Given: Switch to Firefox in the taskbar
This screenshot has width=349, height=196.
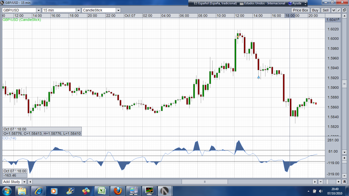Looking at the screenshot, I should (118, 191).
